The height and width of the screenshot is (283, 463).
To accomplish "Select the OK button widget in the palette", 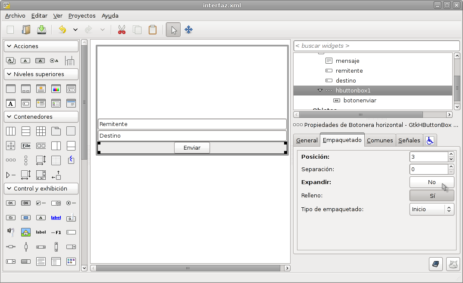I will point(11,203).
